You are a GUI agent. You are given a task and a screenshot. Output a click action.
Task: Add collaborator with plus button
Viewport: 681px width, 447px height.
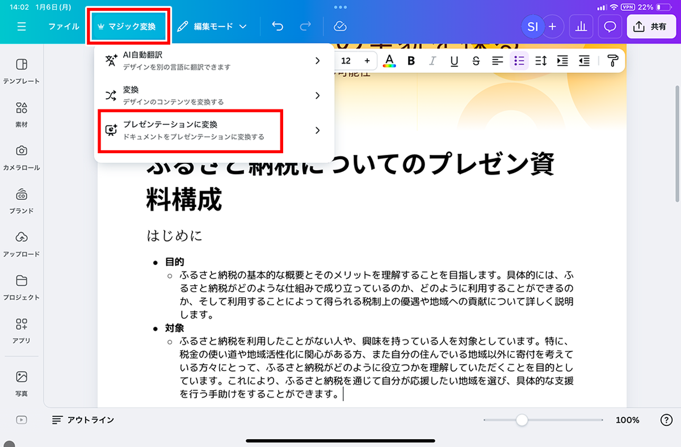pyautogui.click(x=552, y=27)
